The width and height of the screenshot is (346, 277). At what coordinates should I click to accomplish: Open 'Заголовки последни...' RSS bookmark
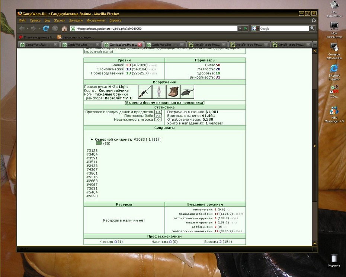tap(76, 37)
